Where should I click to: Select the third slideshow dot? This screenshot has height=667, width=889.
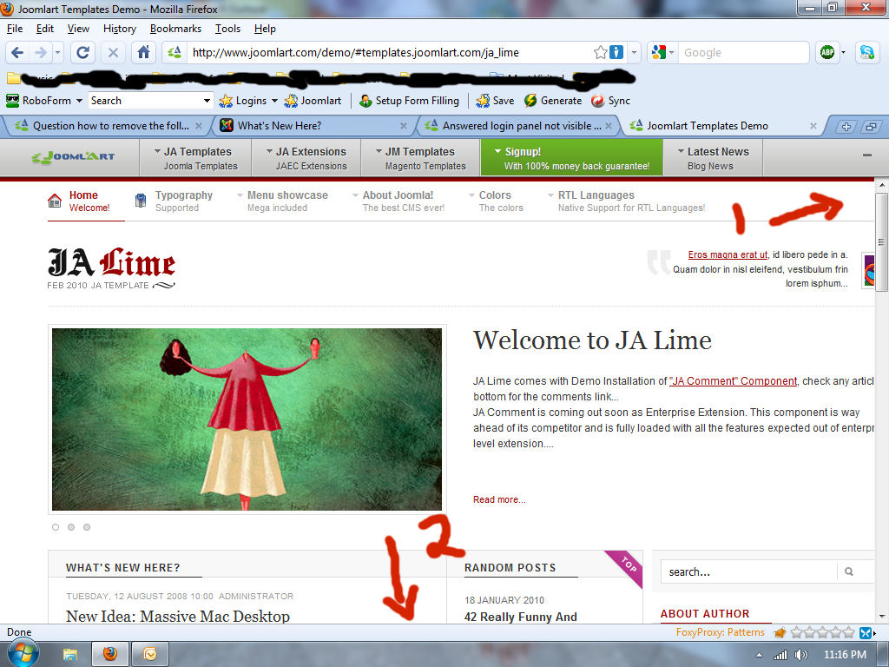pyautogui.click(x=88, y=527)
